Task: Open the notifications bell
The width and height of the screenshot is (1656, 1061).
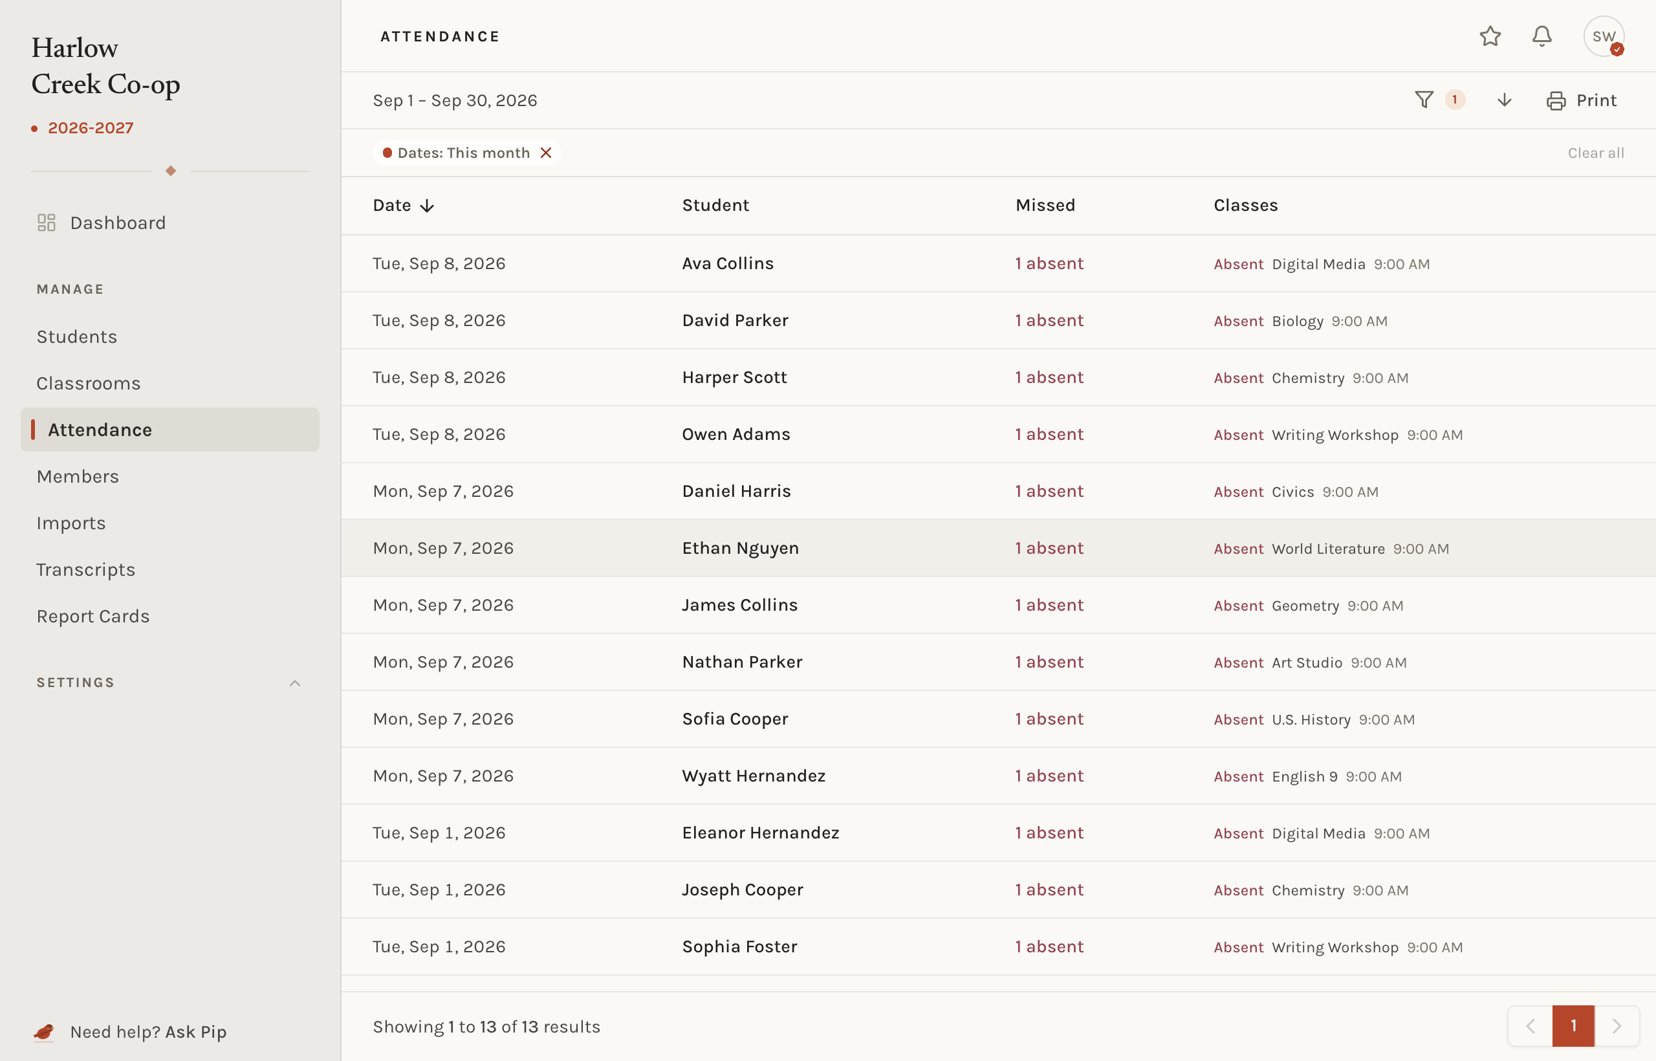Action: click(1542, 36)
